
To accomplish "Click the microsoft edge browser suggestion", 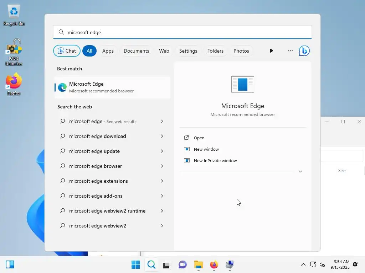I will coord(112,166).
